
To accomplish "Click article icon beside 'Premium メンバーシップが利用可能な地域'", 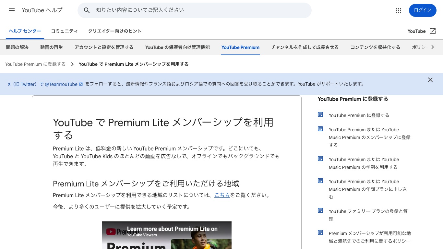I will pos(320,232).
